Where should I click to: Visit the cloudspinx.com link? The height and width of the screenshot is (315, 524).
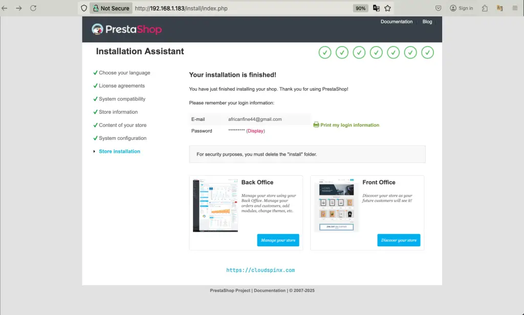click(261, 270)
